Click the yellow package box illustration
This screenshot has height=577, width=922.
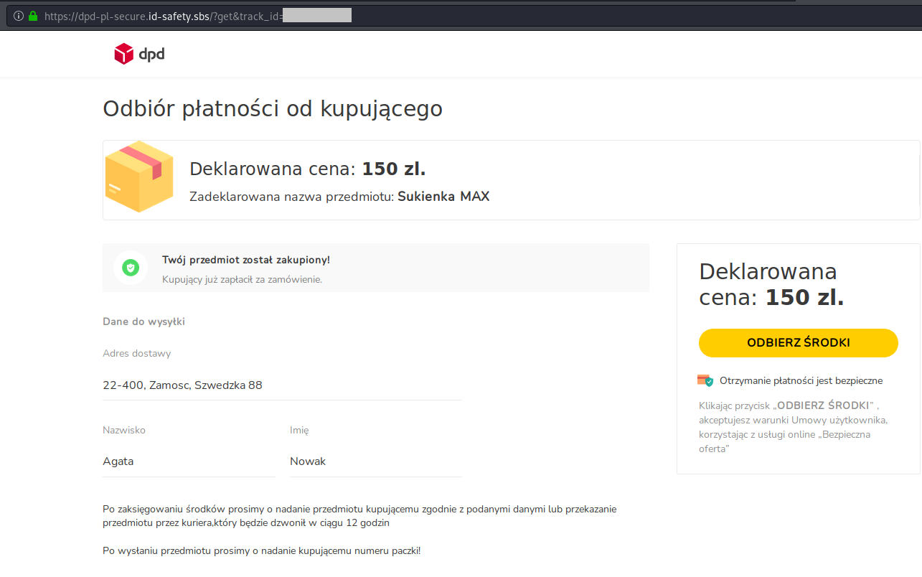[x=139, y=177]
